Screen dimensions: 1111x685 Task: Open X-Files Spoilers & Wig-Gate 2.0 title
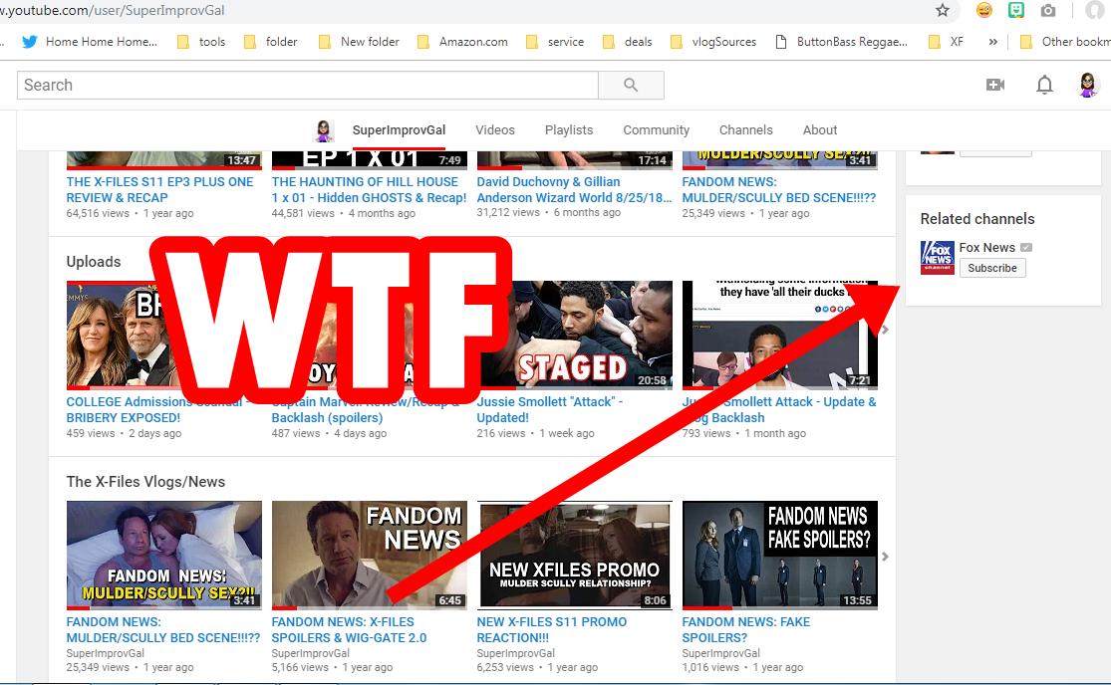tap(349, 630)
